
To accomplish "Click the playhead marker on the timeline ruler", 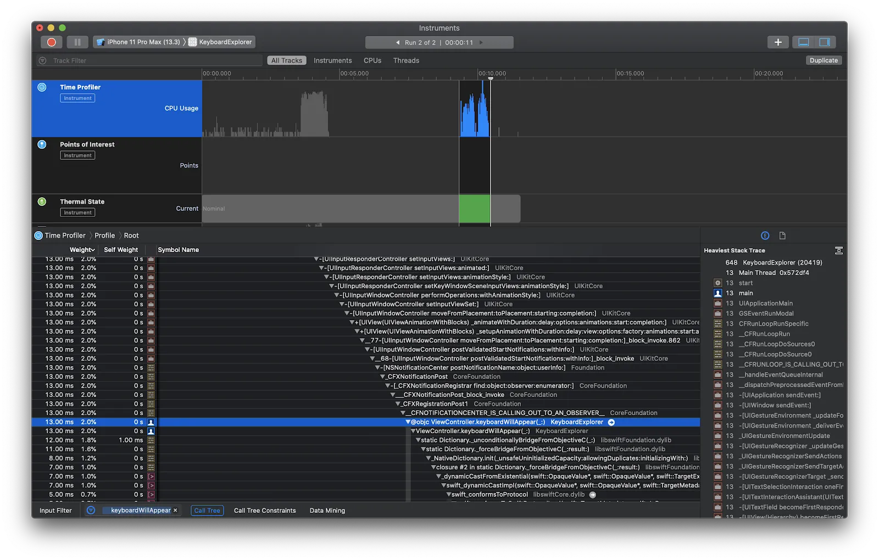I will tap(491, 78).
